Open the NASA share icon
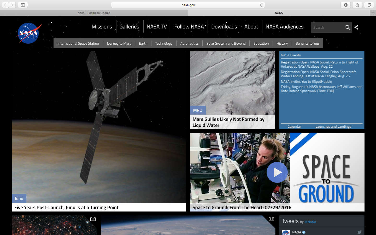The width and height of the screenshot is (376, 235). [356, 27]
